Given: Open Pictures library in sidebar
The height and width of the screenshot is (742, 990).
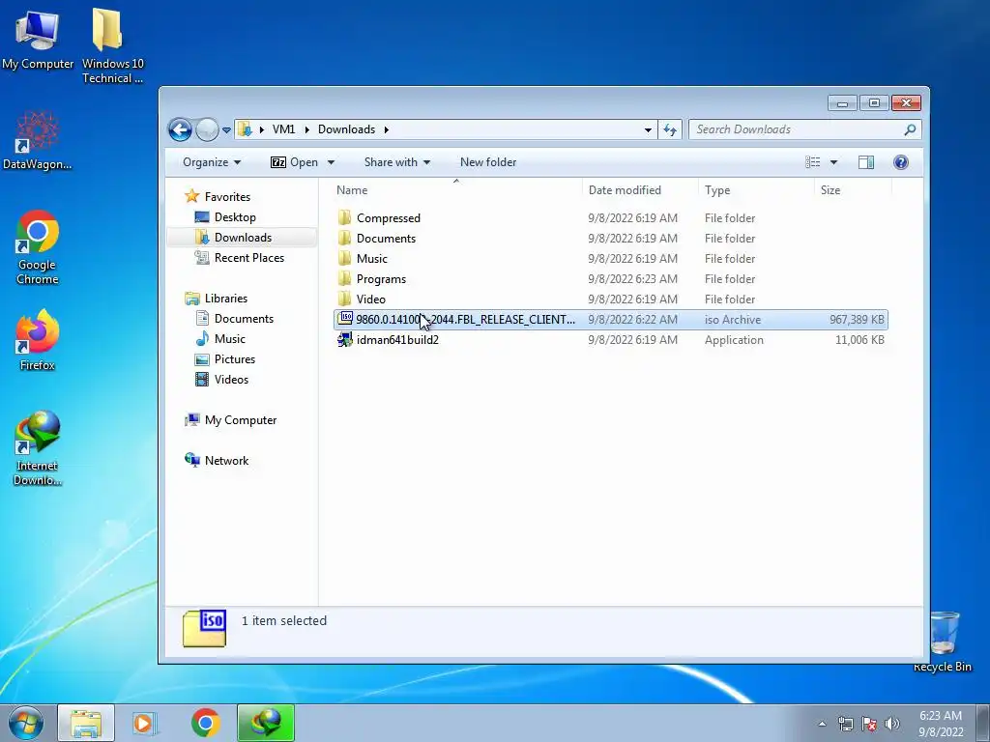Looking at the screenshot, I should 225,359.
